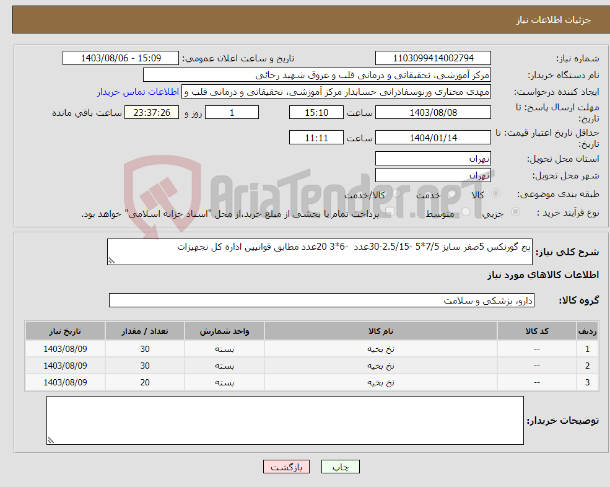This screenshot has width=610, height=487.
Task: Click the request creator name field
Action: point(336,92)
